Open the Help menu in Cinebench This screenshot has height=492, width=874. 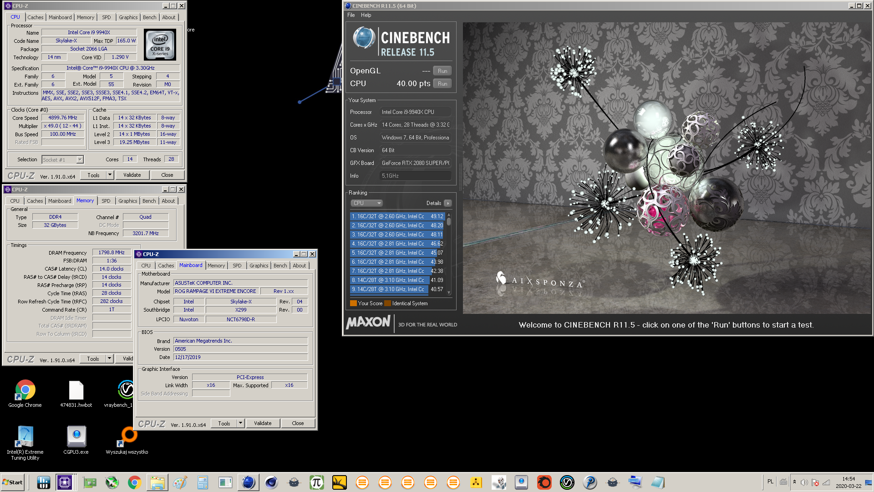tap(366, 15)
